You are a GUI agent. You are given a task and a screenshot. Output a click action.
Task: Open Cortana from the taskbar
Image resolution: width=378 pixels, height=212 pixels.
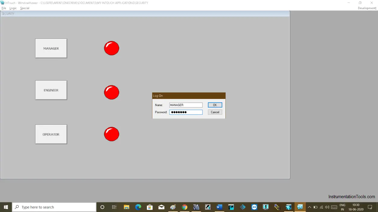click(x=102, y=207)
